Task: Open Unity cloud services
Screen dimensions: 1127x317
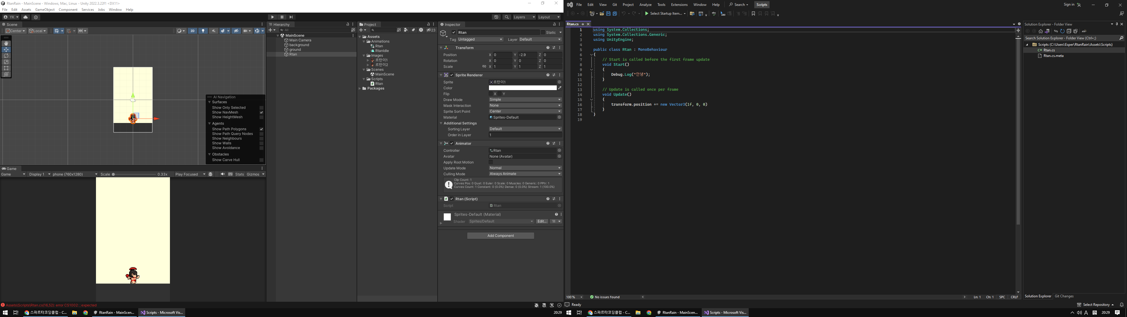Action: 25,17
